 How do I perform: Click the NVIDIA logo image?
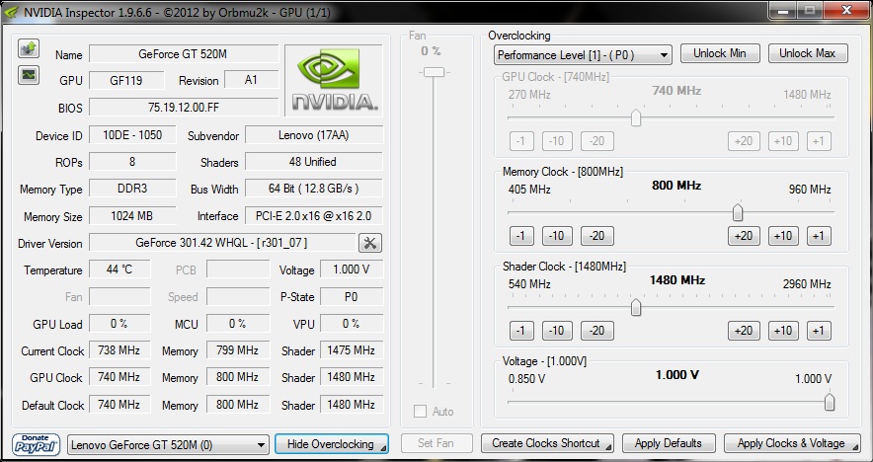334,79
